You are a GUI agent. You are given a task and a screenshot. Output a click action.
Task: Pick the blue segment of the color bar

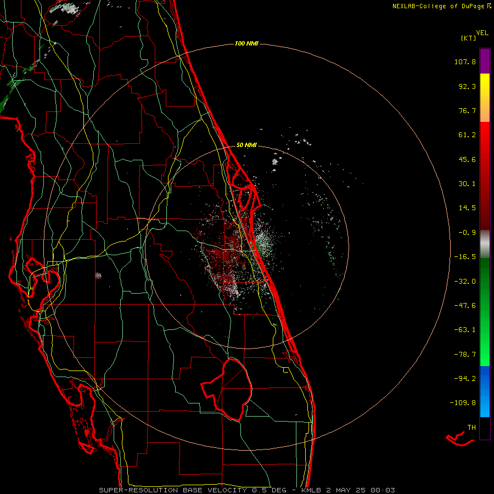coord(485,391)
